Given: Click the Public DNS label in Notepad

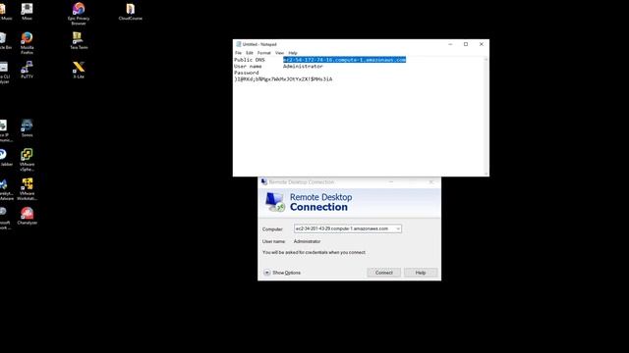Looking at the screenshot, I should (250, 60).
